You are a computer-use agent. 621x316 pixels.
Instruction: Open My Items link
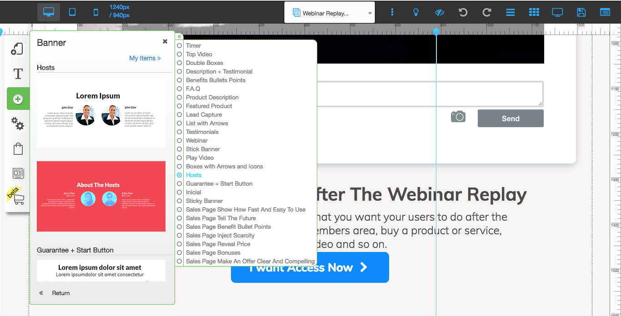[145, 58]
